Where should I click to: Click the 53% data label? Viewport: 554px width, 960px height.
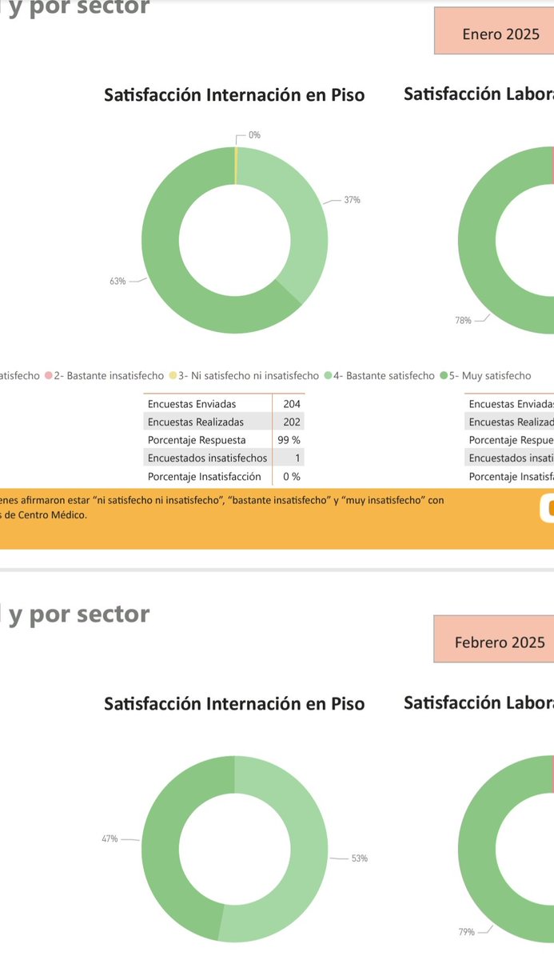pyautogui.click(x=360, y=858)
